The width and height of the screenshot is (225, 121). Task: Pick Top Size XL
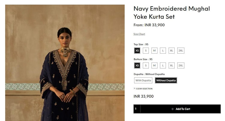coord(172,51)
